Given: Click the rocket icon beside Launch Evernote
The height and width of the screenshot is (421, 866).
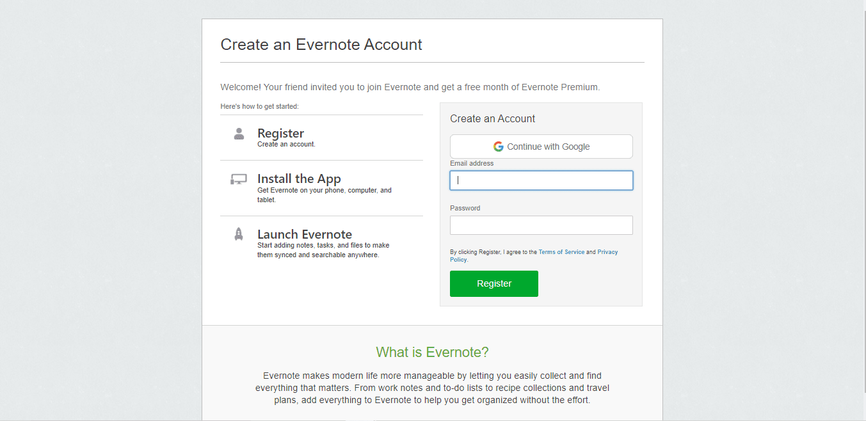Looking at the screenshot, I should pos(239,234).
